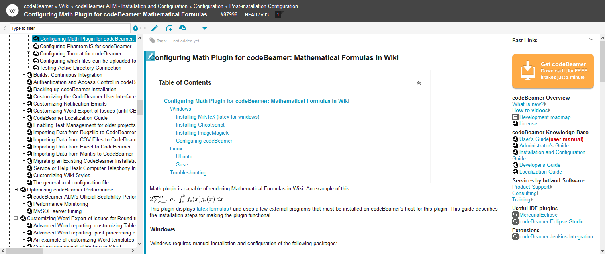Click the tag icon beside Tags
The image size is (605, 254).
pyautogui.click(x=152, y=41)
